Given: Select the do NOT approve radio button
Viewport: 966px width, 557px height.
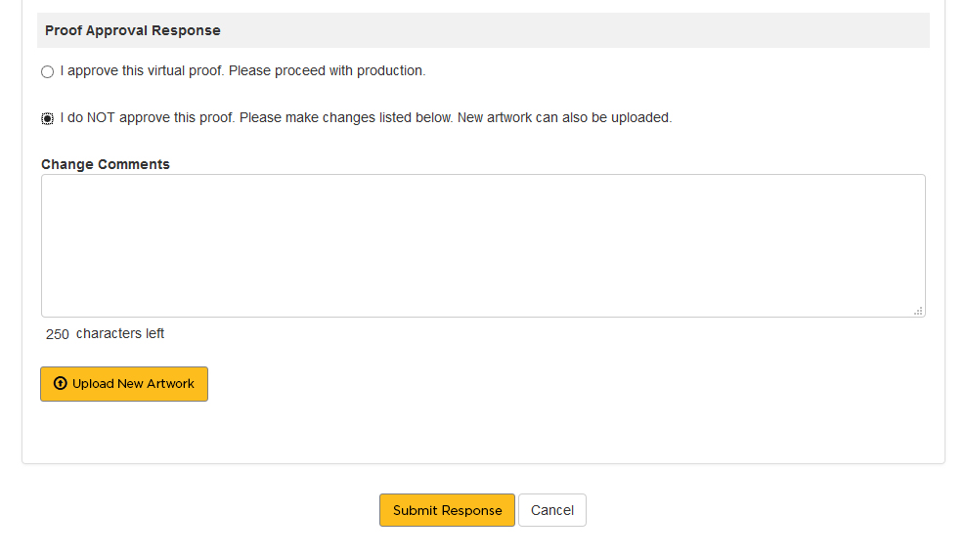Looking at the screenshot, I should (x=47, y=118).
